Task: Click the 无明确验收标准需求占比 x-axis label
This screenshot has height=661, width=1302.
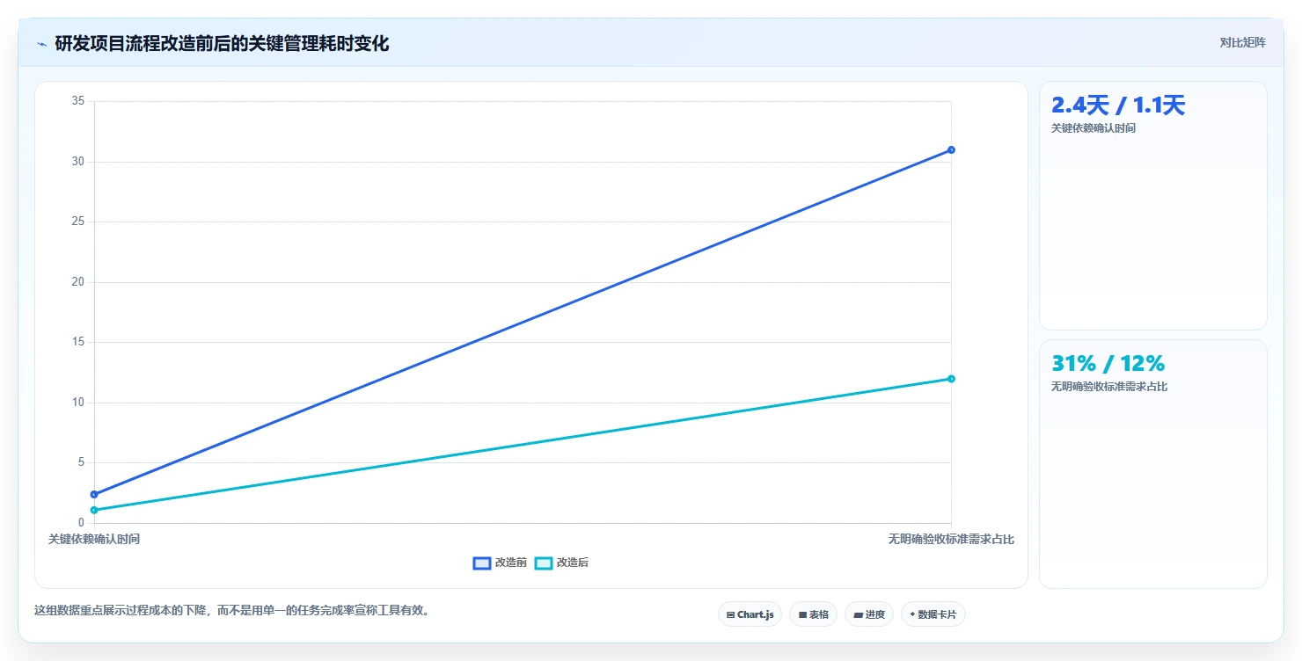Action: [x=951, y=539]
